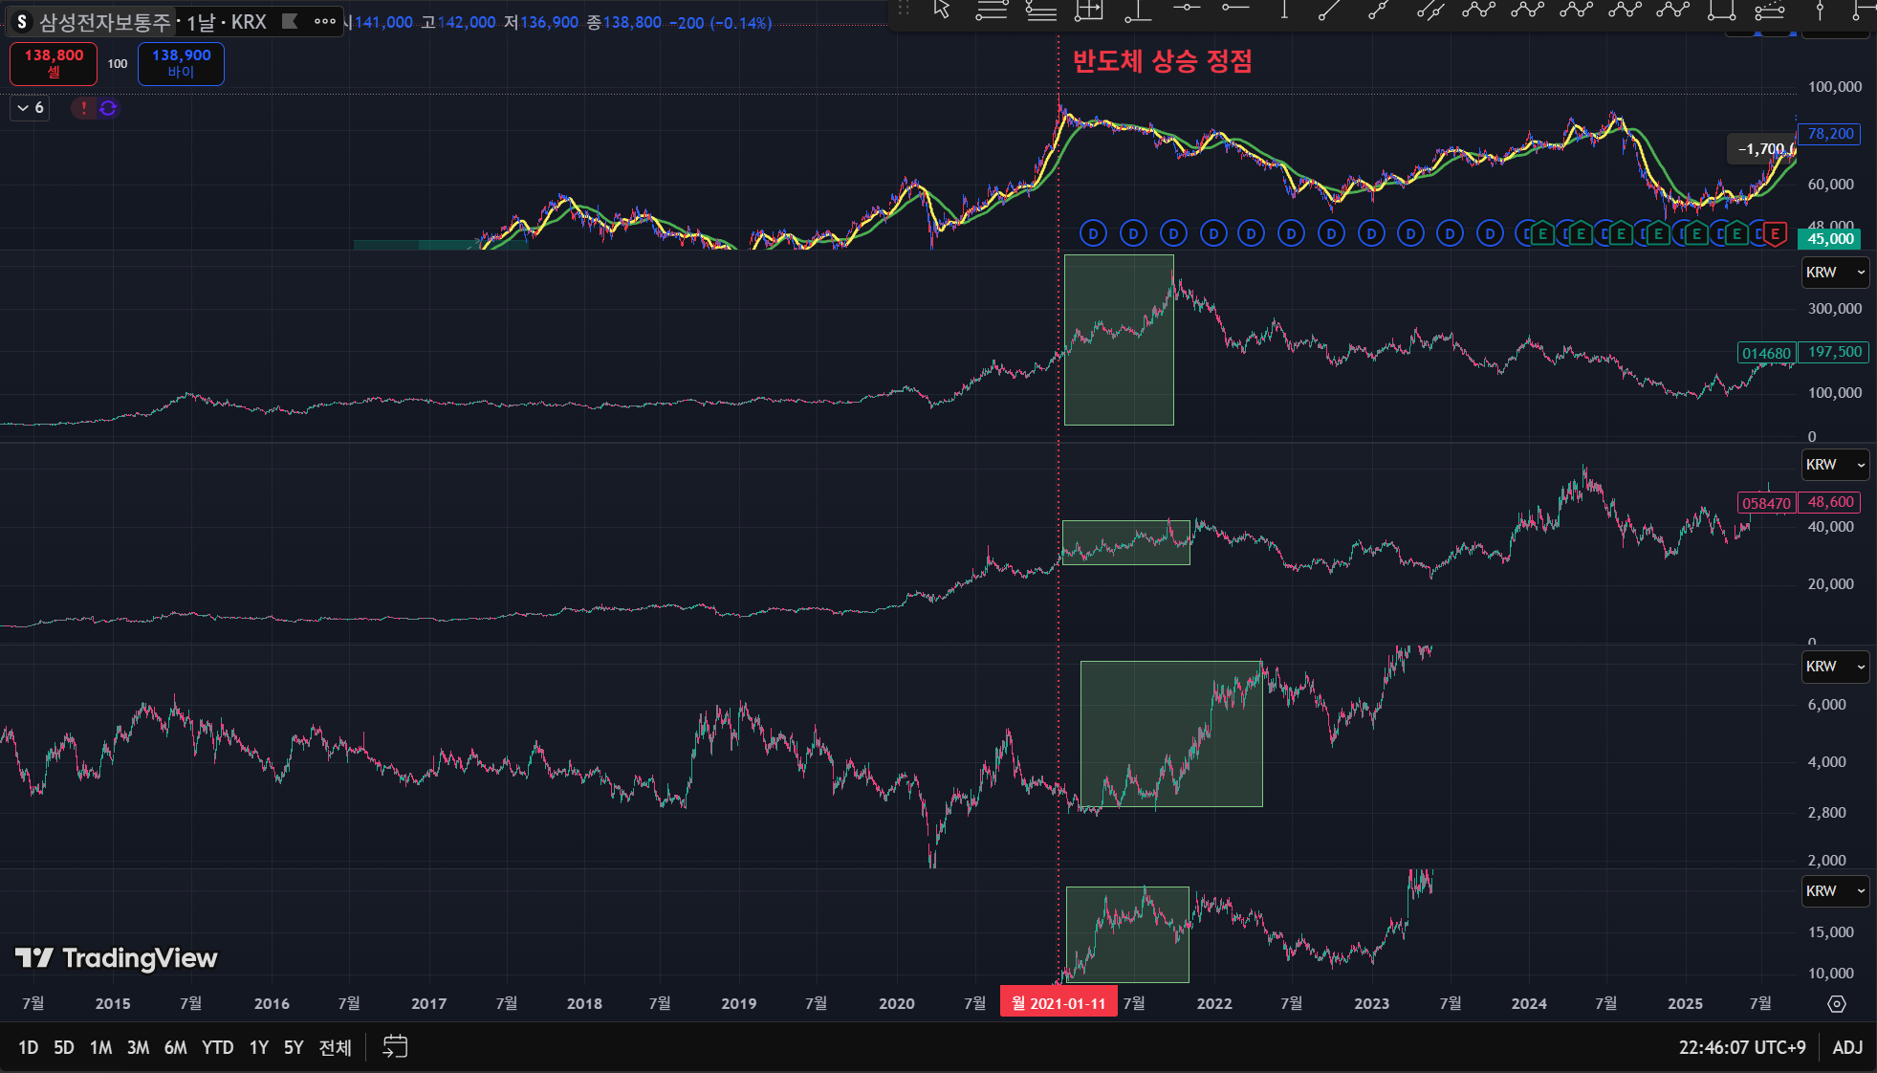Open KRW currency dropdown on 014680 pane
This screenshot has width=1877, height=1073.
point(1834,273)
